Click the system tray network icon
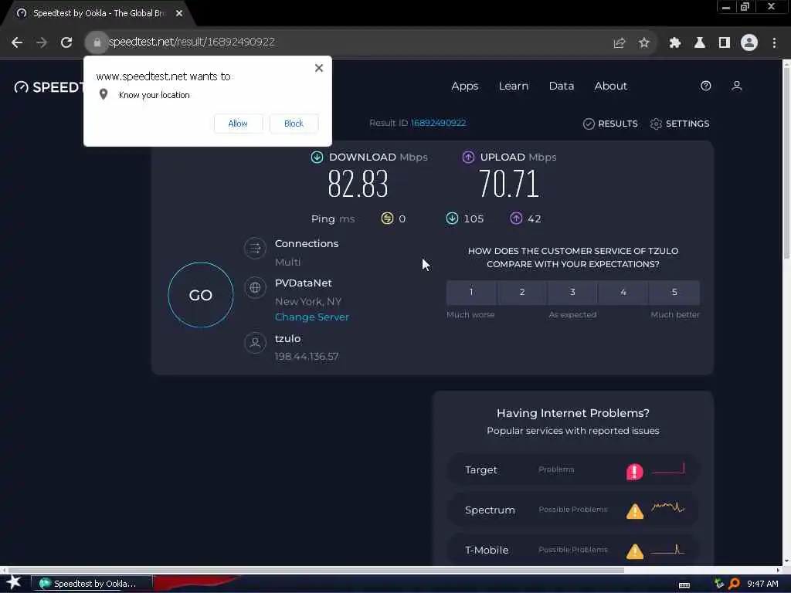Image resolution: width=791 pixels, height=593 pixels. click(x=719, y=584)
